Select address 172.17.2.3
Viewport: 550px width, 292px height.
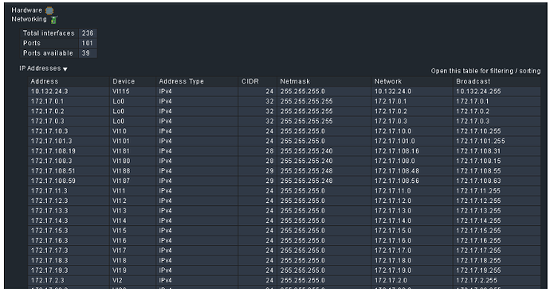[47, 280]
